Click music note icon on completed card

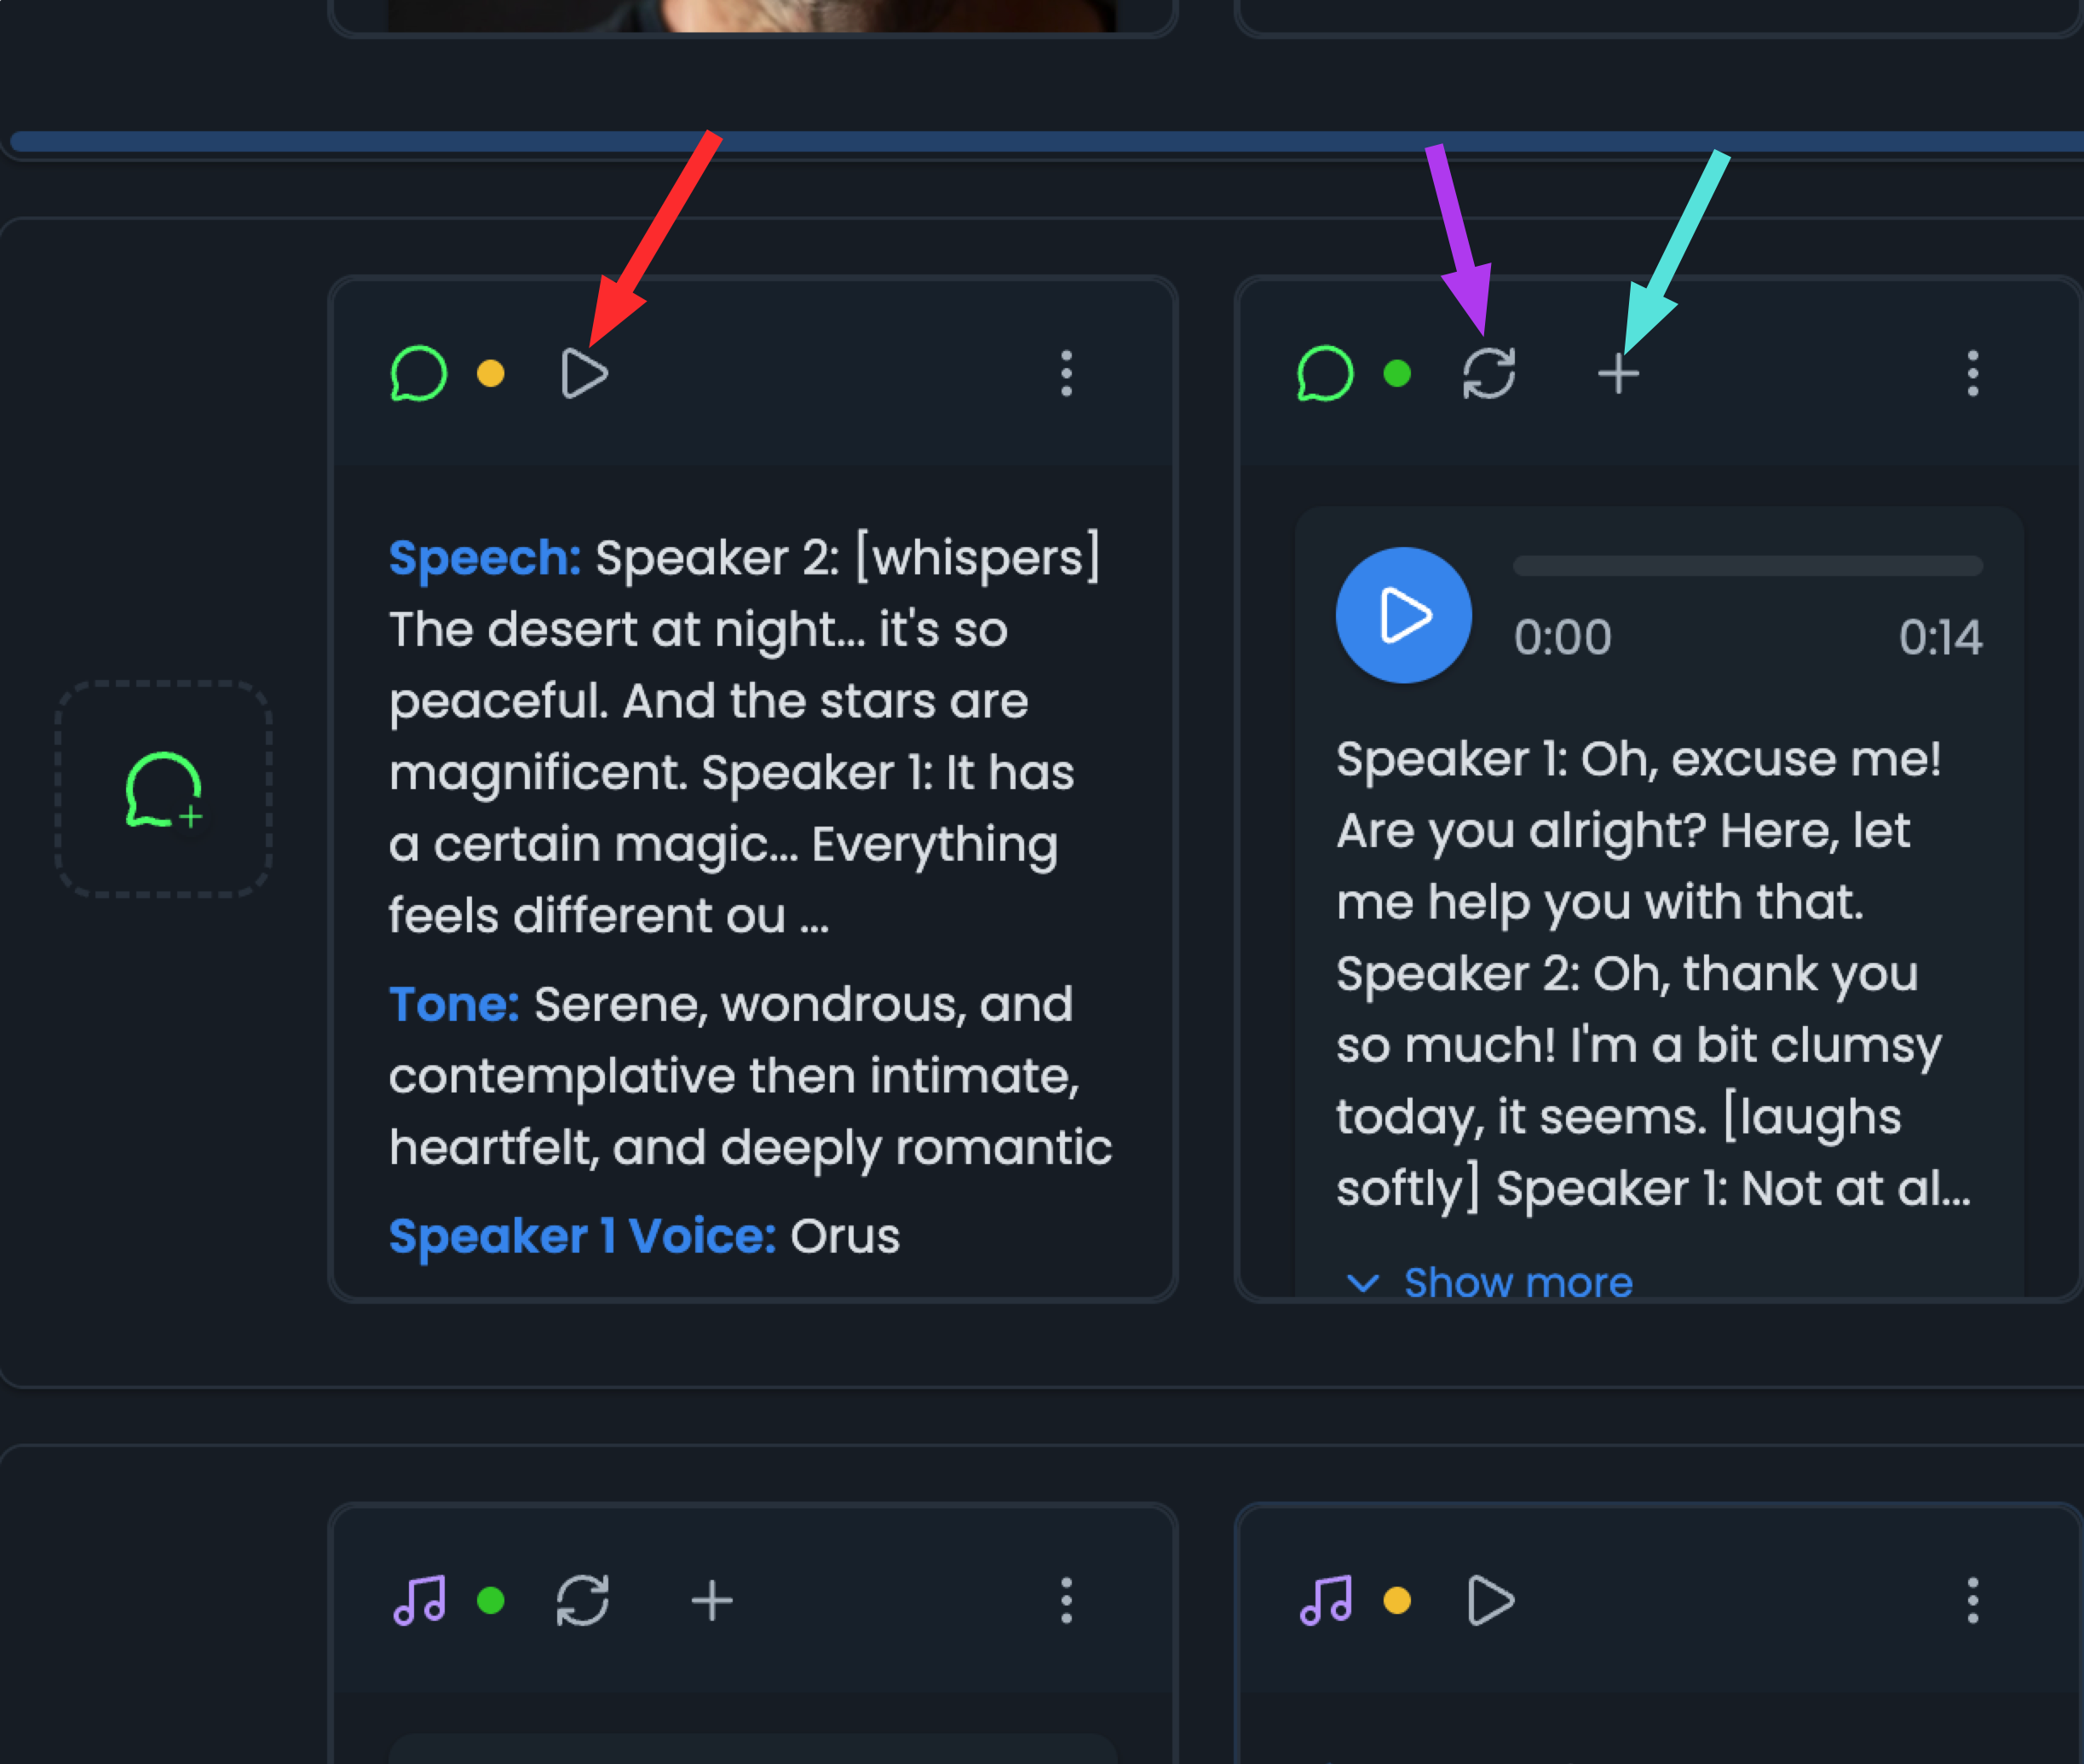coord(420,1601)
